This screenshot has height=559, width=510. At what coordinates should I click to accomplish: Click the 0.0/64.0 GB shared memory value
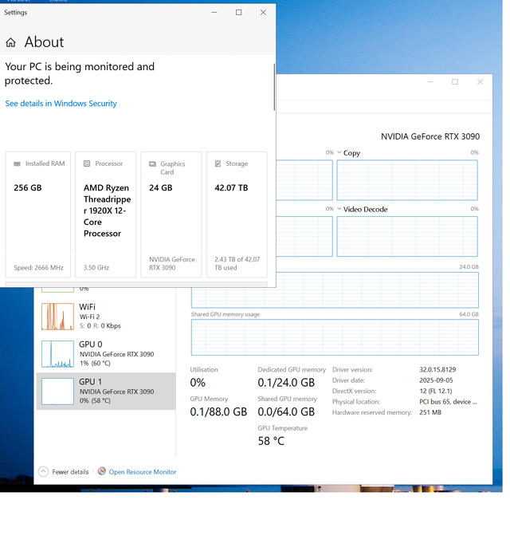tap(286, 412)
